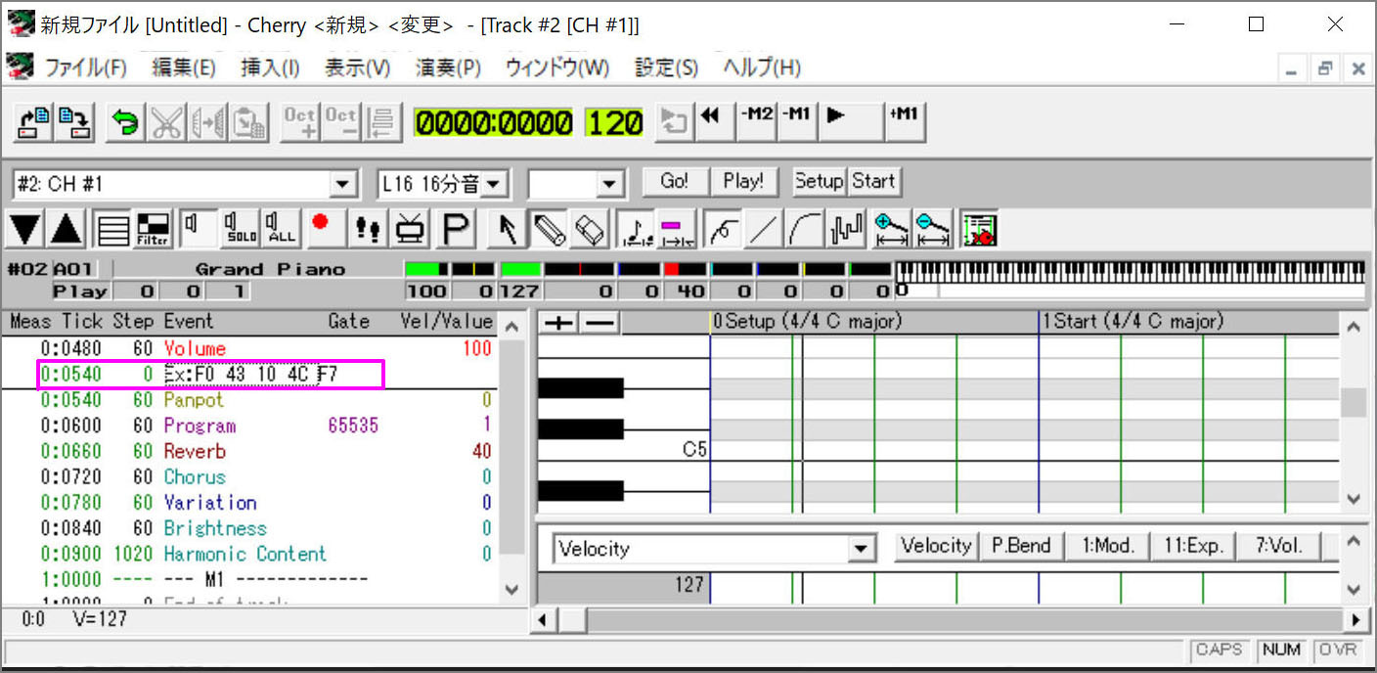1377x673 pixels.
Task: Open the 表示(V) menu
Action: tap(357, 67)
